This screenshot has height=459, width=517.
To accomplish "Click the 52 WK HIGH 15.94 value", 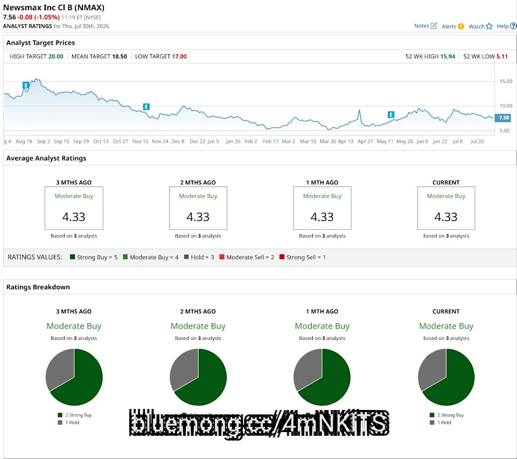I will (x=448, y=57).
